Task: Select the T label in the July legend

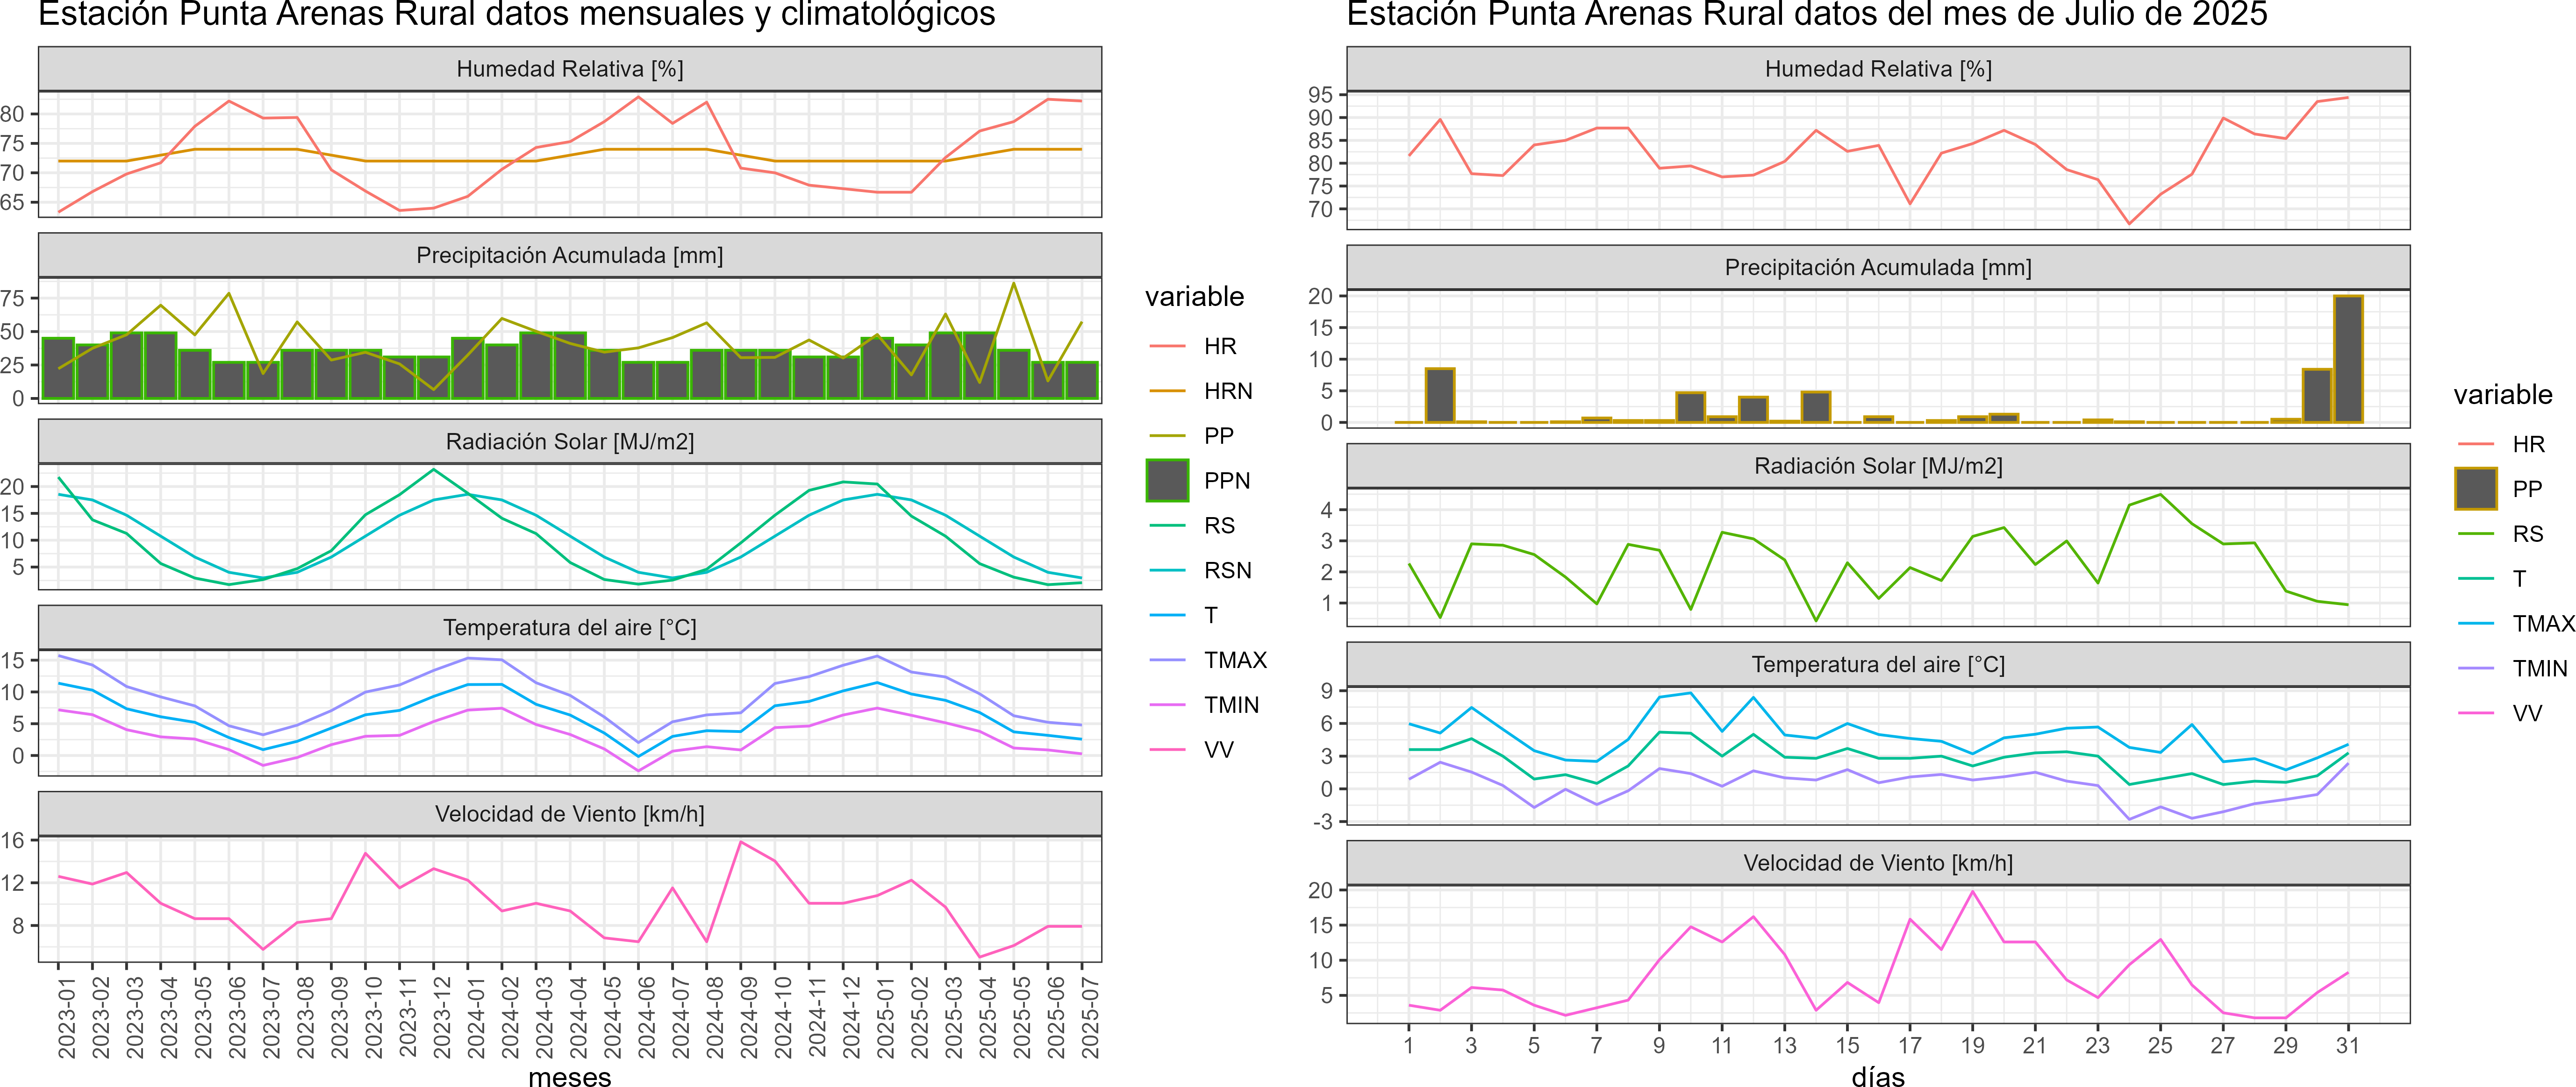Action: click(x=2519, y=579)
